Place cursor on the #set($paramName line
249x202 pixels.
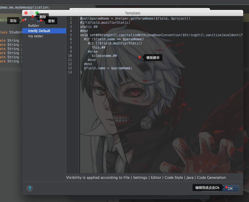[x=135, y=19]
